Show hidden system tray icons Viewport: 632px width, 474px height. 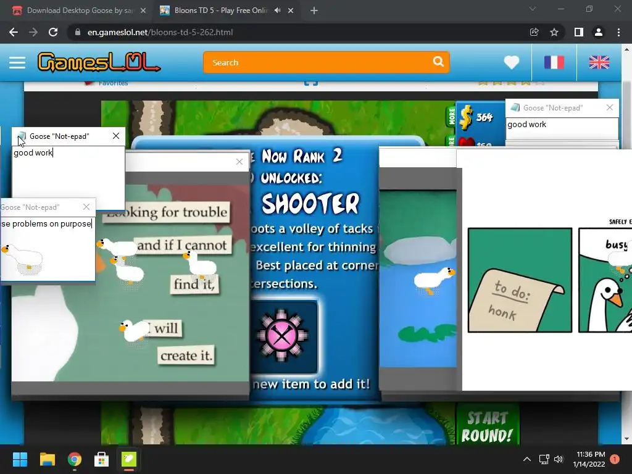[x=527, y=459]
